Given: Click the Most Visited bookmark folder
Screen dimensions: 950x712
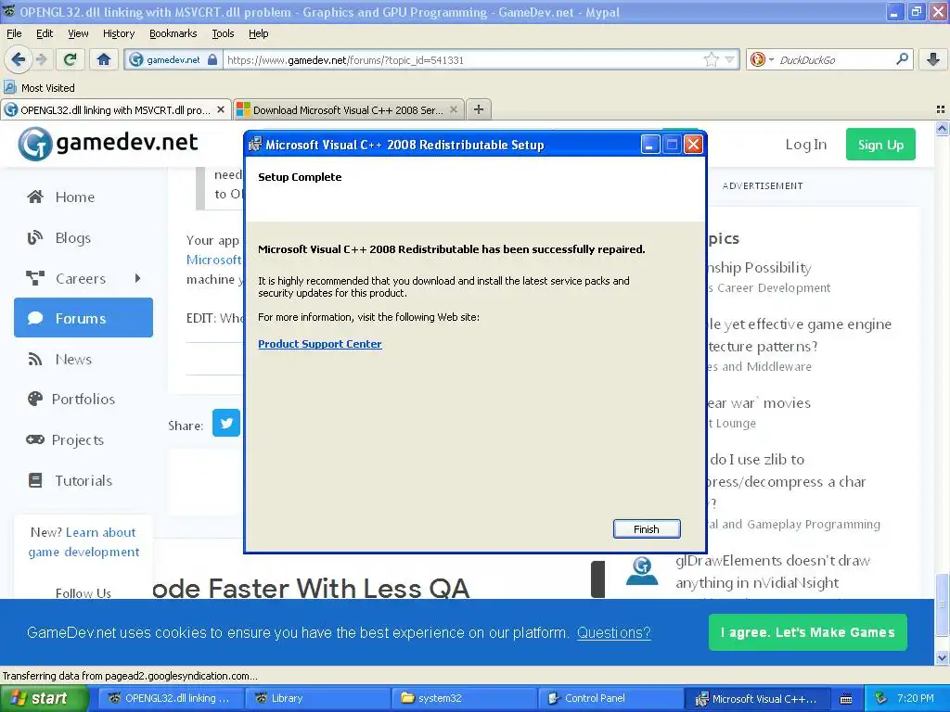Looking at the screenshot, I should coord(40,88).
